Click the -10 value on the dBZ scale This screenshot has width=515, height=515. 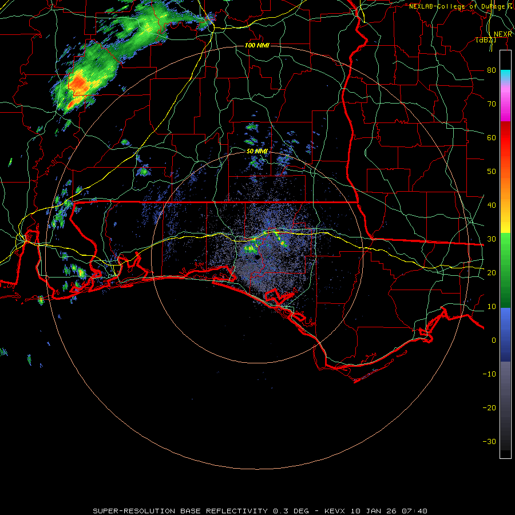(489, 374)
